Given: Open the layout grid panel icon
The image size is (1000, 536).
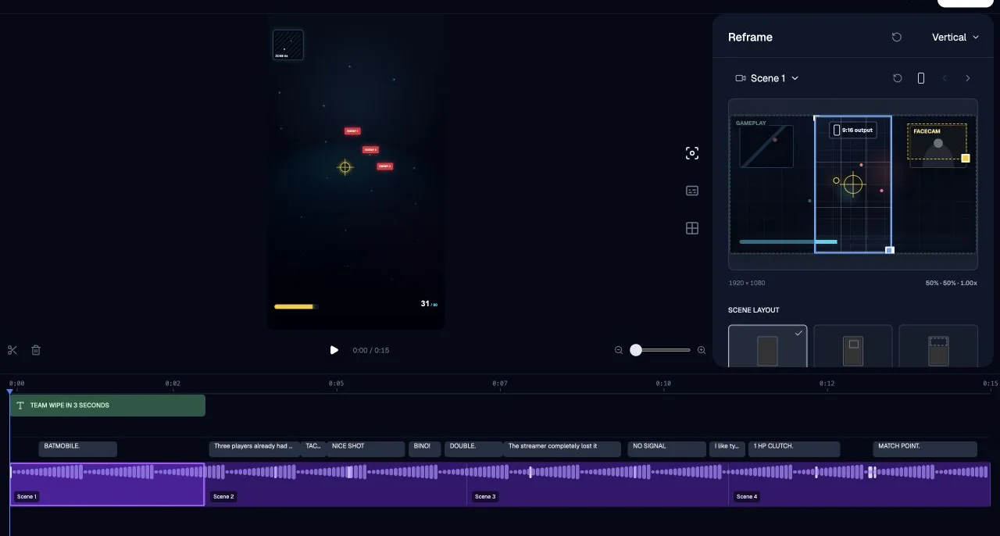Looking at the screenshot, I should coord(692,228).
